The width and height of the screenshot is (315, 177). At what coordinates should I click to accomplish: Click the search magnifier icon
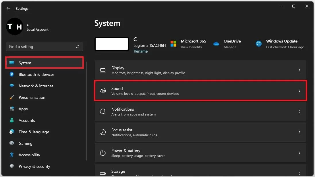tap(77, 47)
